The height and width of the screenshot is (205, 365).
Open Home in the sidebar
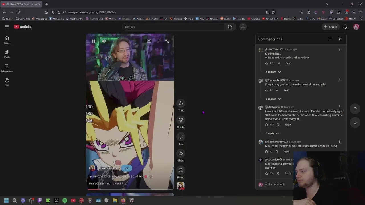pos(7,40)
